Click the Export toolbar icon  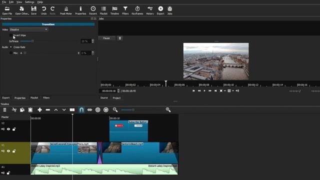tap(160, 10)
